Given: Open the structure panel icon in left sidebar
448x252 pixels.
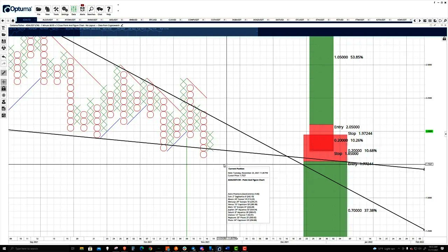Looking at the screenshot, I should point(3,28).
